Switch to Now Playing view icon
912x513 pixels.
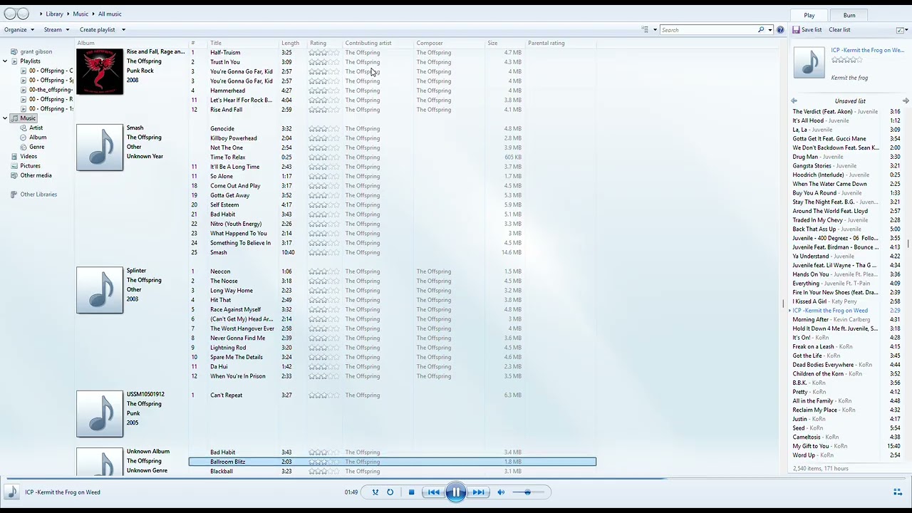click(x=898, y=492)
